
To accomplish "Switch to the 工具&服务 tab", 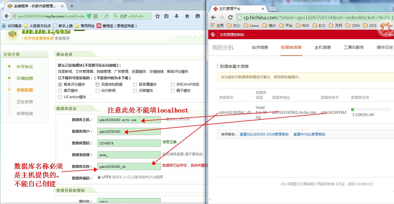I will (354, 47).
